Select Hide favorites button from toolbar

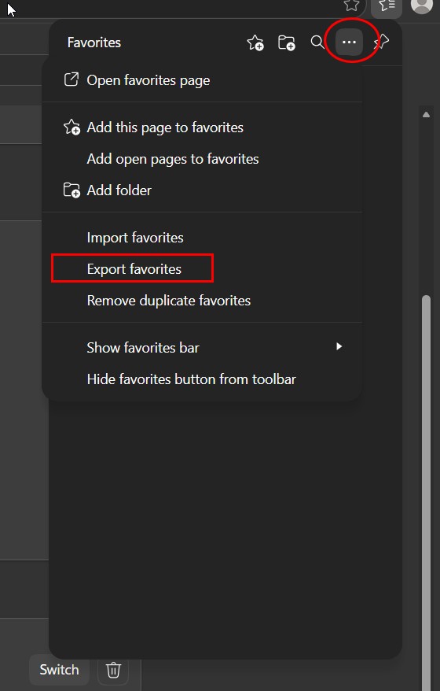(x=202, y=379)
